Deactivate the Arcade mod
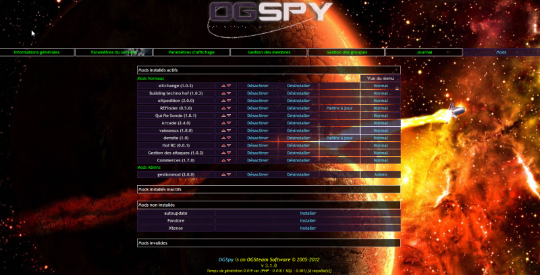The image size is (540, 275). click(258, 123)
